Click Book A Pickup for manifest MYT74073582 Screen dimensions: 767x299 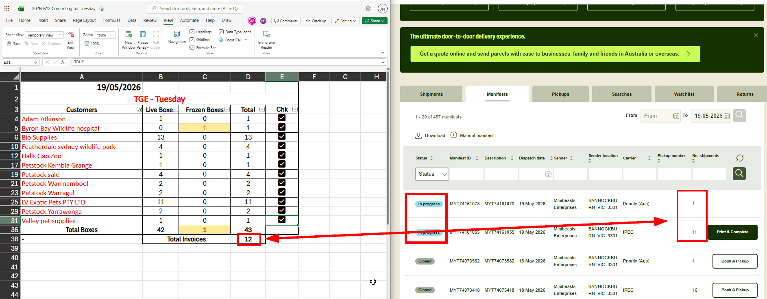(735, 261)
